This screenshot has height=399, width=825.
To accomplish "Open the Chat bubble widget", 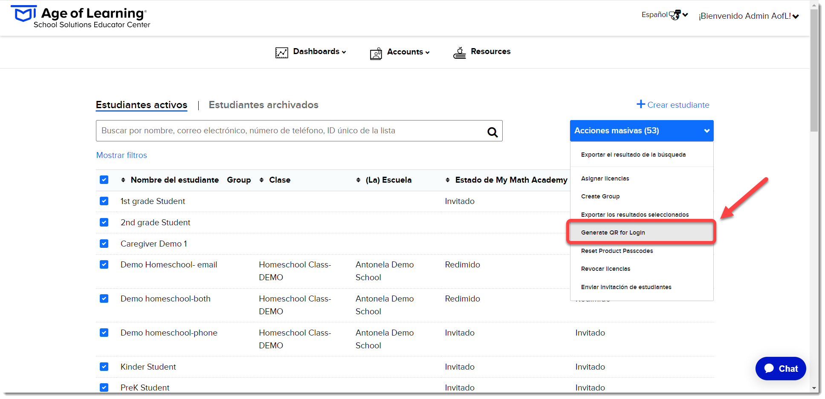I will click(x=780, y=368).
